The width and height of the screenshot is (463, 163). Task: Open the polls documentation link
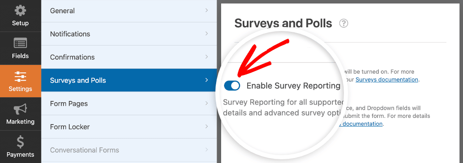[x=361, y=124]
